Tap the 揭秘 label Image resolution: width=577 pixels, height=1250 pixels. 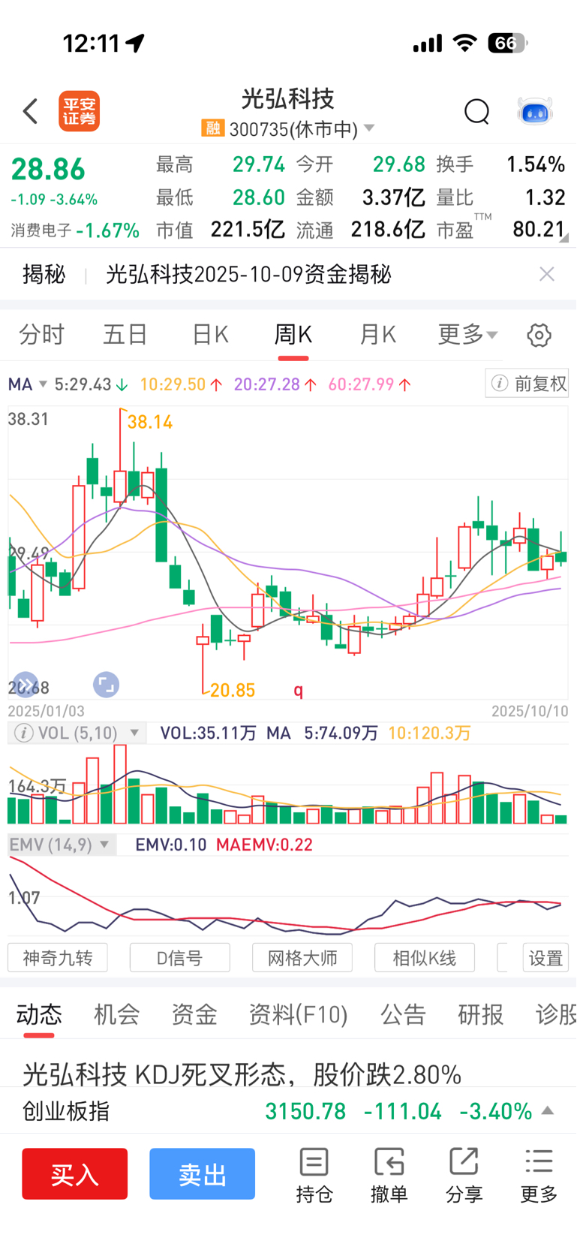44,274
